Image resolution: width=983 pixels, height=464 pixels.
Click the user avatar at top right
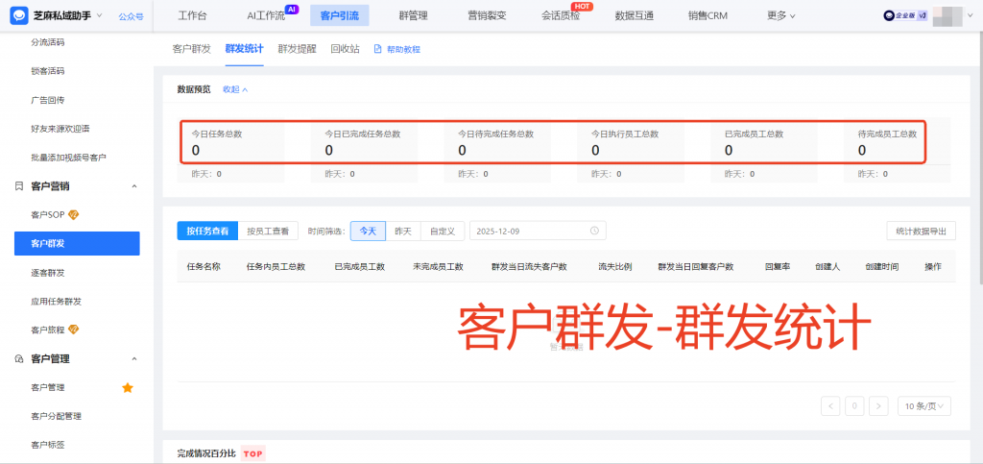tap(947, 16)
